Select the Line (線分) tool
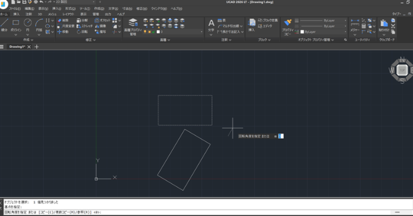 (x=4, y=25)
